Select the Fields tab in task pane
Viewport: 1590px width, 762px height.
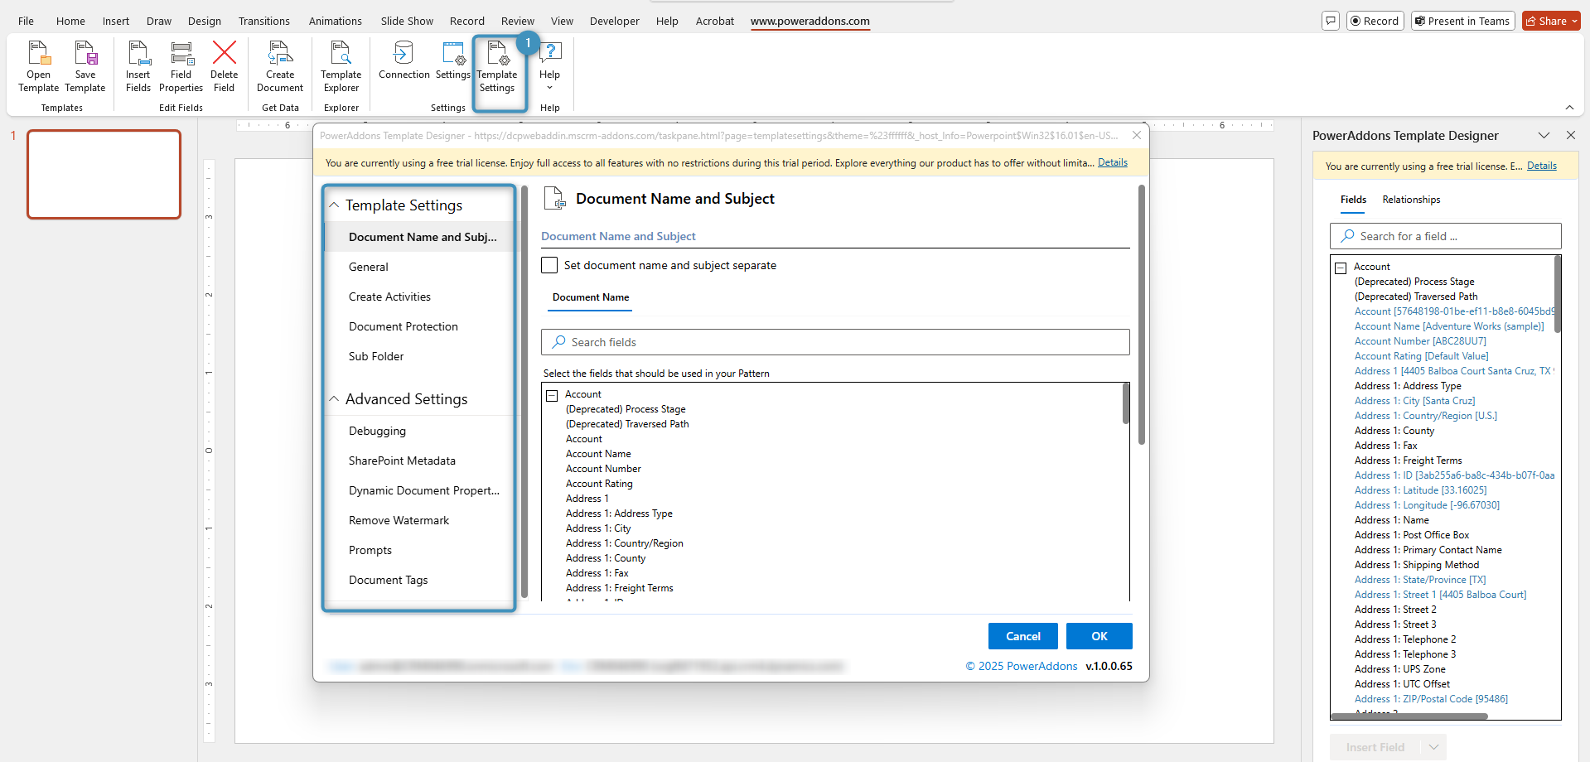1353,200
